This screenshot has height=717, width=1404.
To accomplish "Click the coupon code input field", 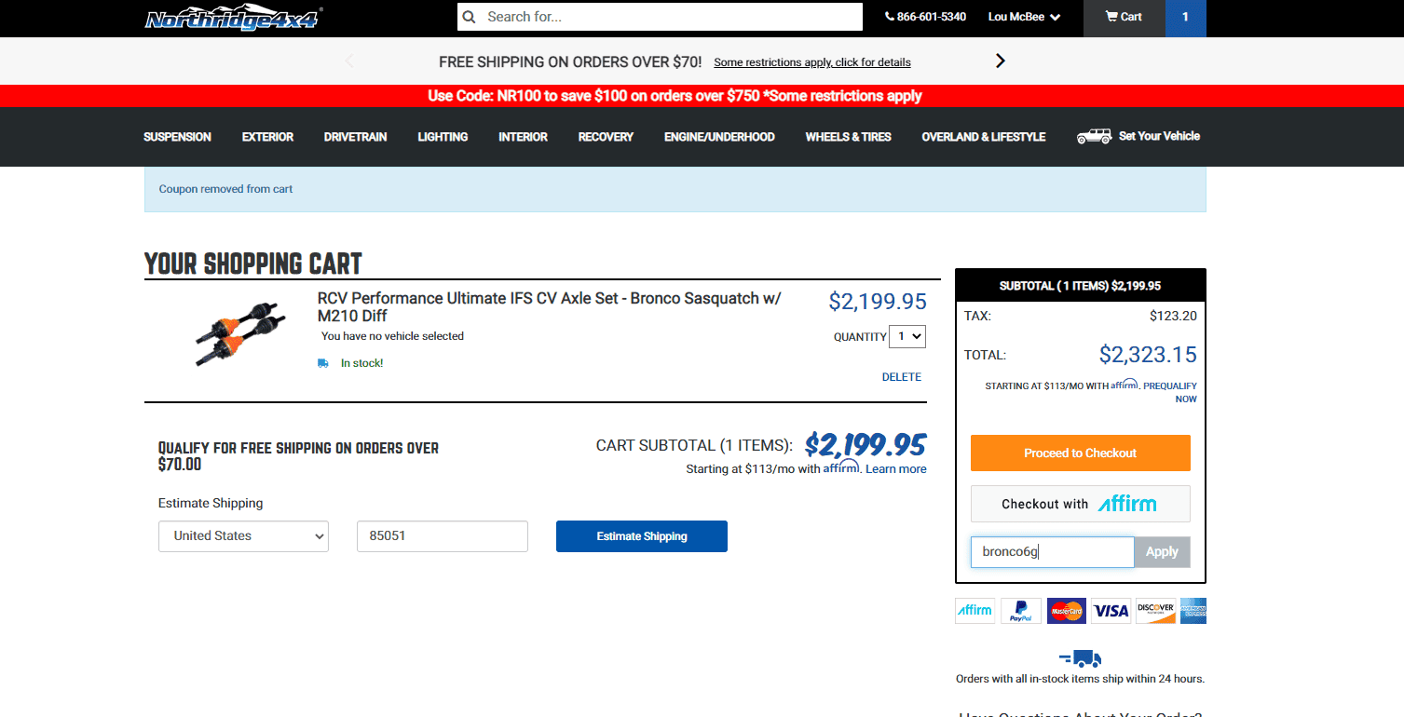I will 1052,552.
